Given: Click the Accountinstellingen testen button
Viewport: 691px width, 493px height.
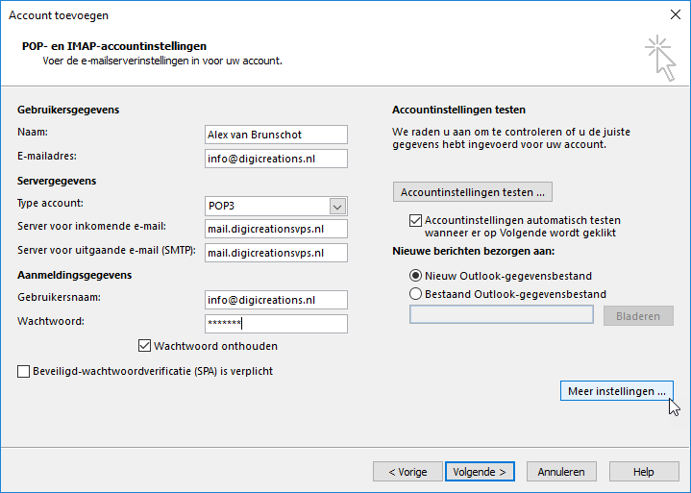Looking at the screenshot, I should (x=473, y=192).
